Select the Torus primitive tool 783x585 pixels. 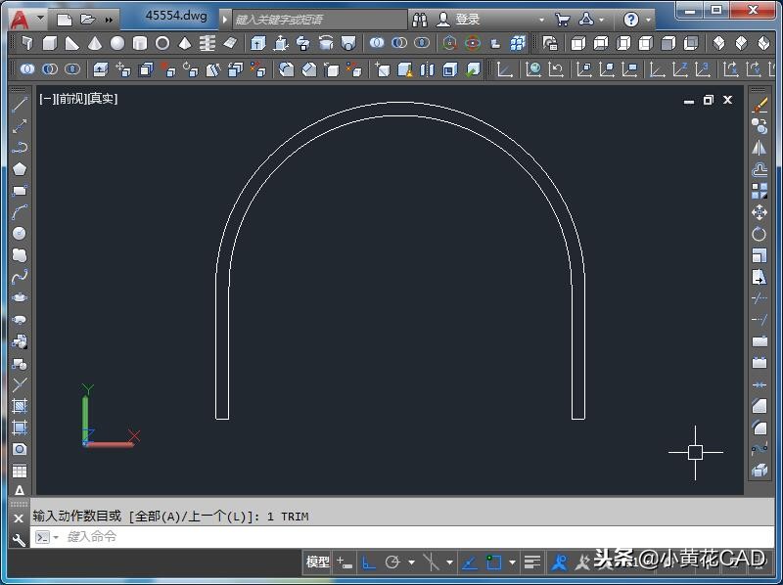[161, 43]
